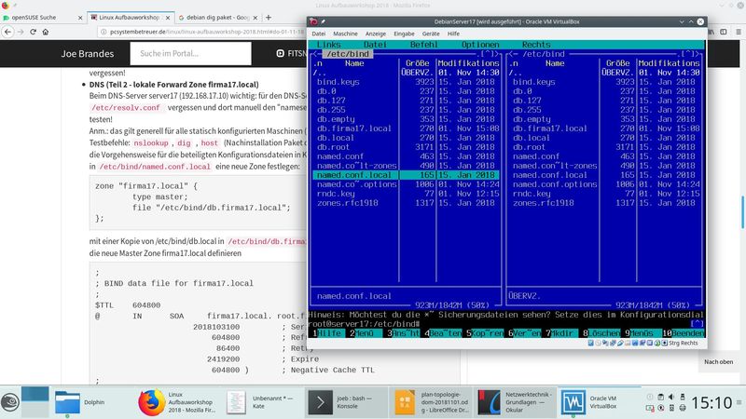Close the openSUSE Suche tab
This screenshot has height=419, width=746.
[80, 18]
